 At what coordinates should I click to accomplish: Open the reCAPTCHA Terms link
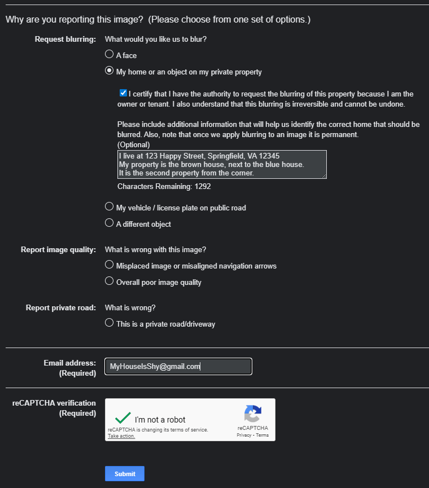[x=262, y=436]
